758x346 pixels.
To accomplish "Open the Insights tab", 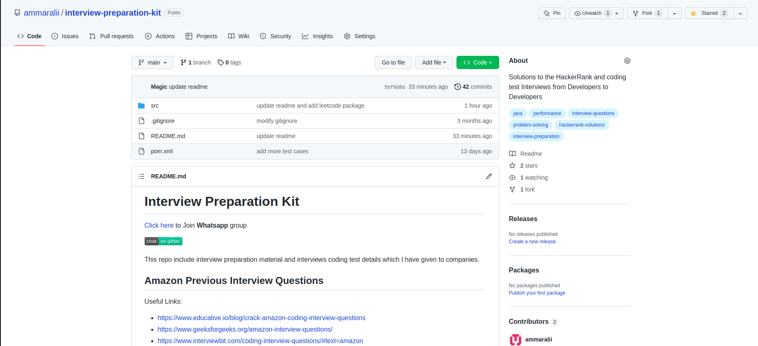I will pos(317,36).
